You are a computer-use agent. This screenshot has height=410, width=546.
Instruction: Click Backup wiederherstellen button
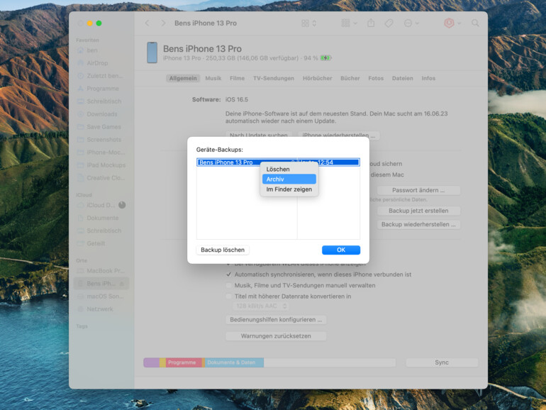[418, 224]
